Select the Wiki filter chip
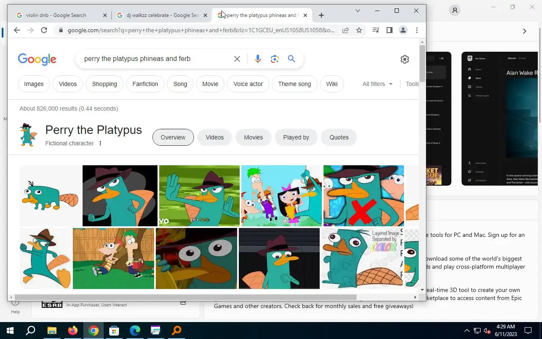The image size is (542, 339). [332, 84]
